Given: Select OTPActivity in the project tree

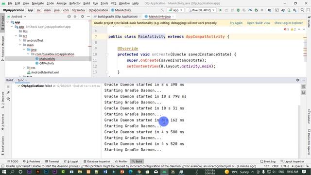Looking at the screenshot, I should coord(47,63).
